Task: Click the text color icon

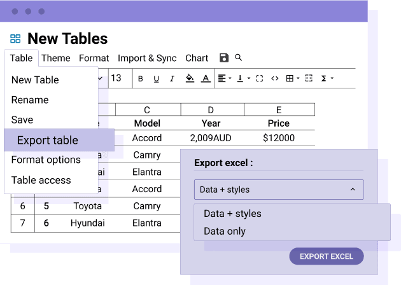Action: [x=206, y=79]
